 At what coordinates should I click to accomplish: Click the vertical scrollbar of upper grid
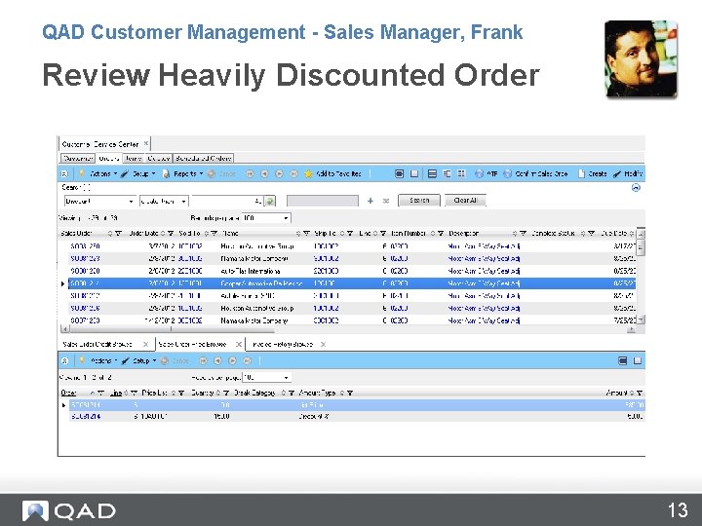pyautogui.click(x=642, y=277)
